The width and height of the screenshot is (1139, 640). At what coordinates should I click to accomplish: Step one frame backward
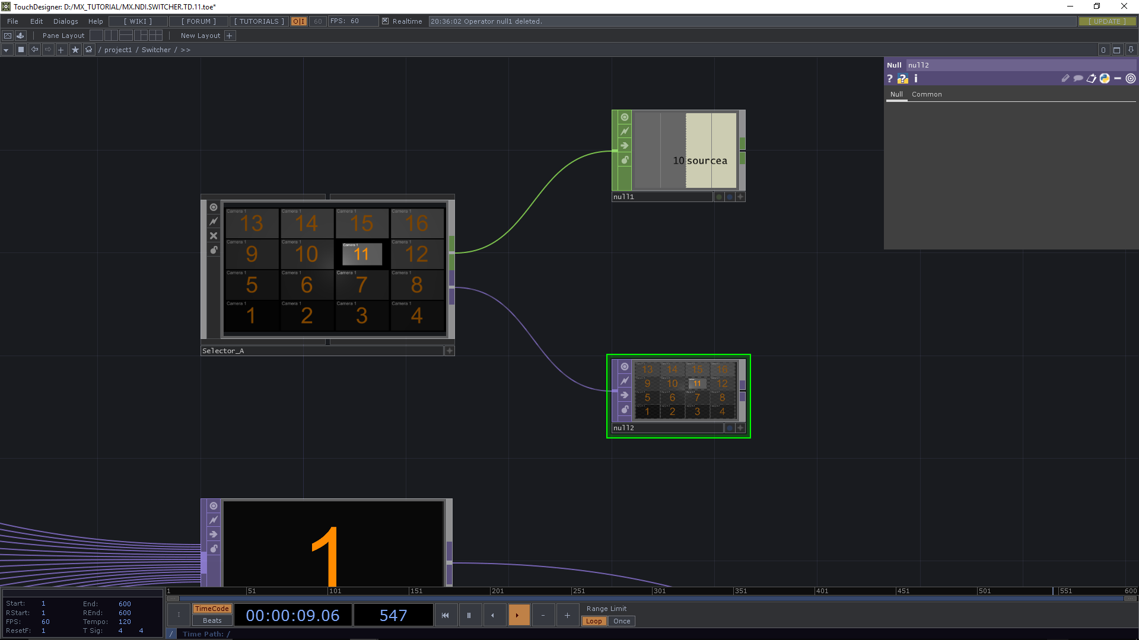(x=493, y=615)
